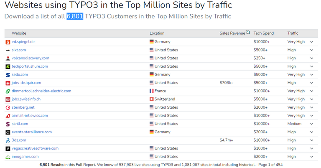This screenshot has height=168, width=321.
Task: Open the events.staralliance.com link
Action: coord(32,132)
